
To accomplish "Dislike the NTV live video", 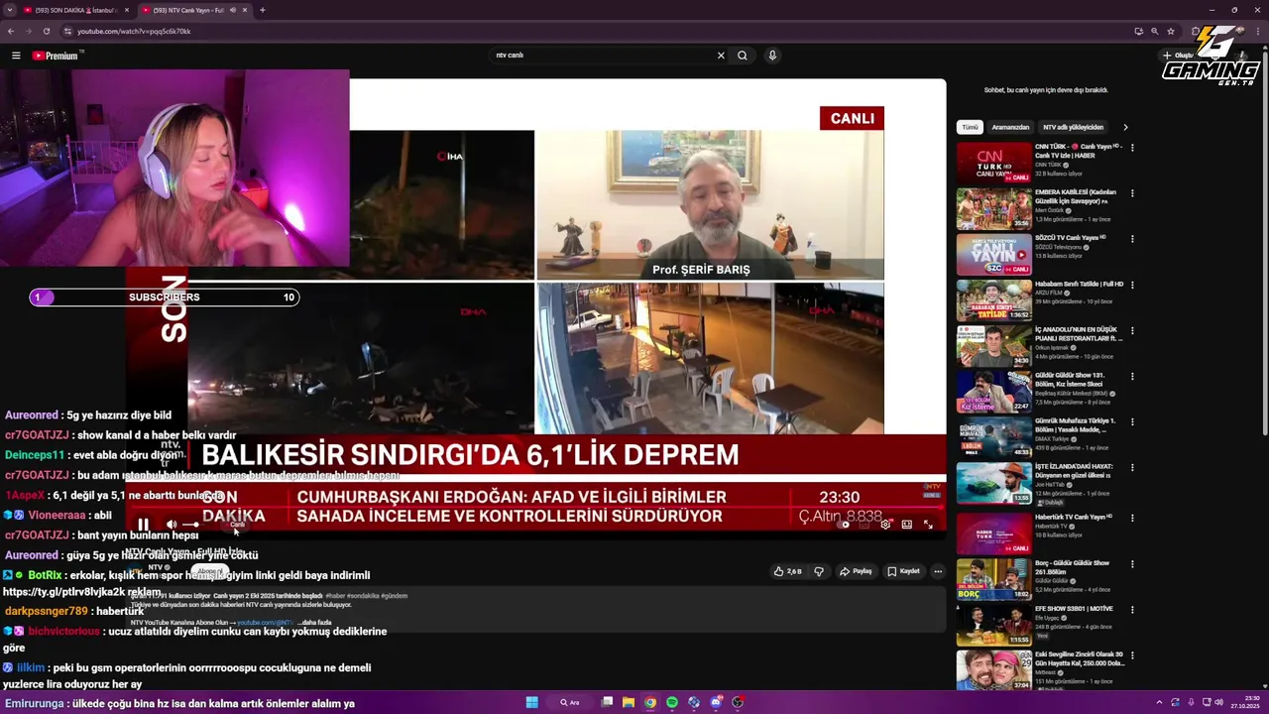I will click(x=819, y=571).
